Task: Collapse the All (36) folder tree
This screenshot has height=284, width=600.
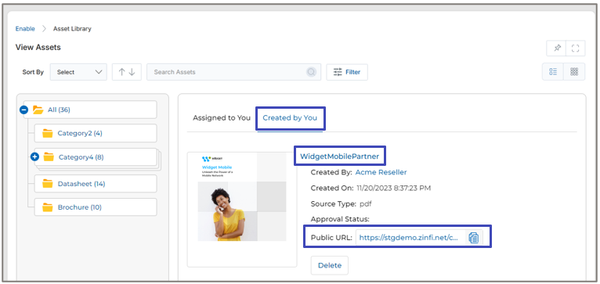Action: tap(23, 110)
